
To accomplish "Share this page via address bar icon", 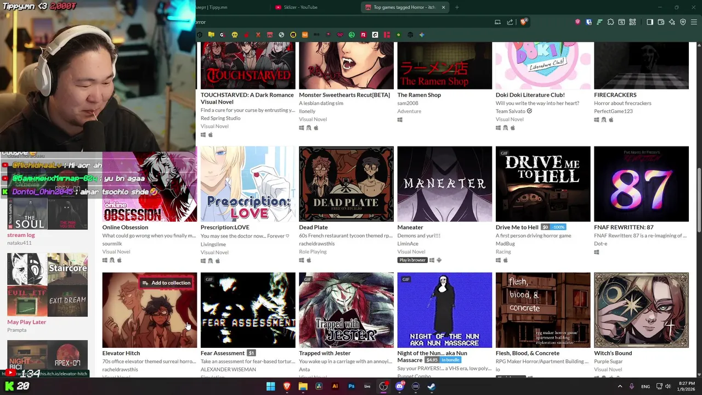I will [x=509, y=22].
